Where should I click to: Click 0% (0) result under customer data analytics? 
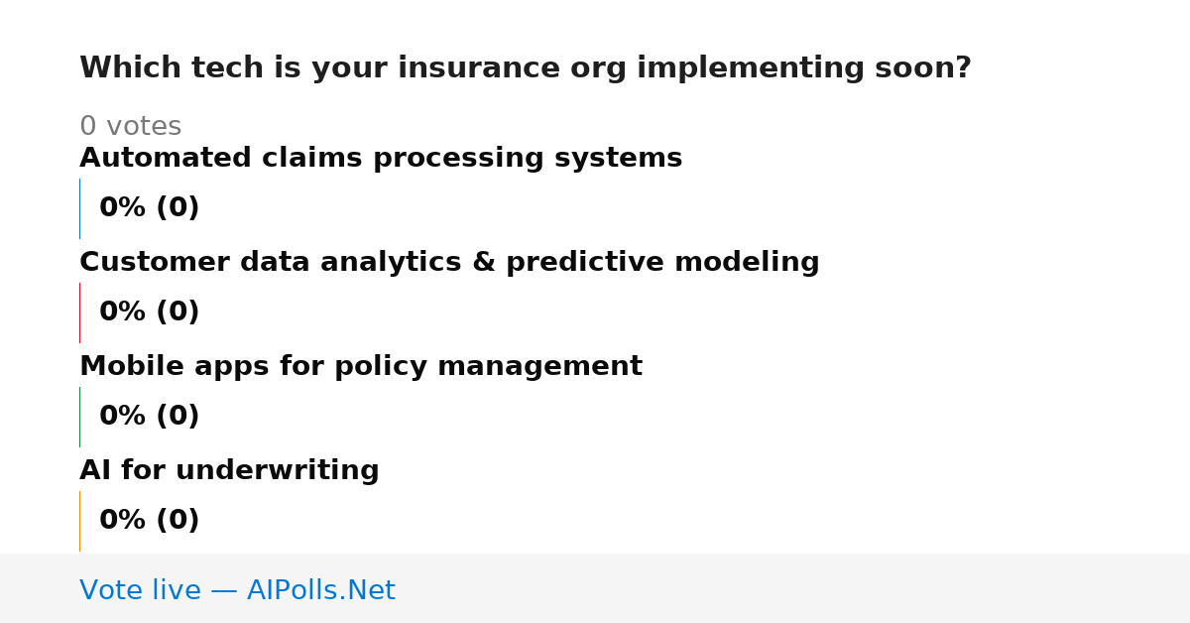point(150,312)
